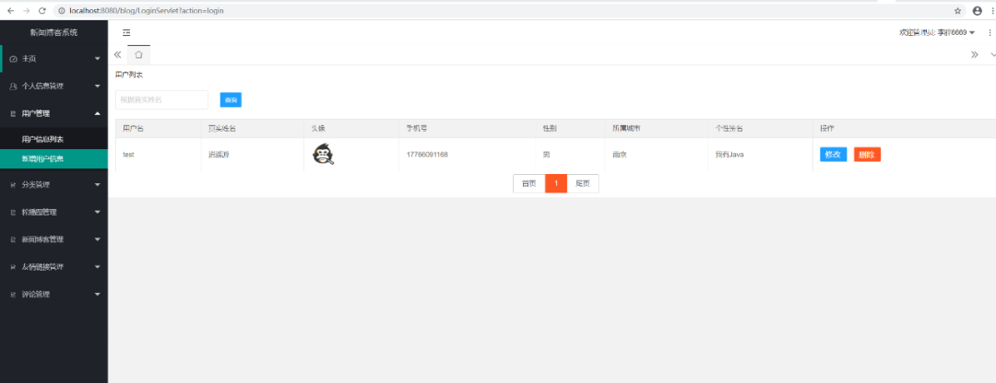This screenshot has height=383, width=996.
Task: Collapse the 用户管理 sidebar menu
Action: click(x=53, y=113)
